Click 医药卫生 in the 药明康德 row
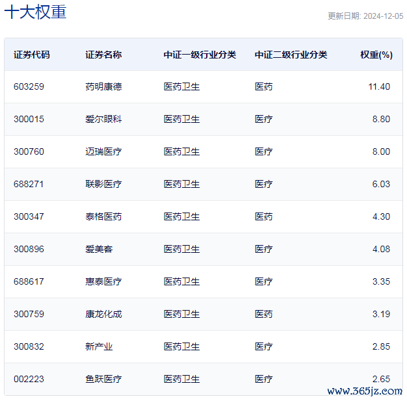This screenshot has width=407, height=401. (x=181, y=86)
